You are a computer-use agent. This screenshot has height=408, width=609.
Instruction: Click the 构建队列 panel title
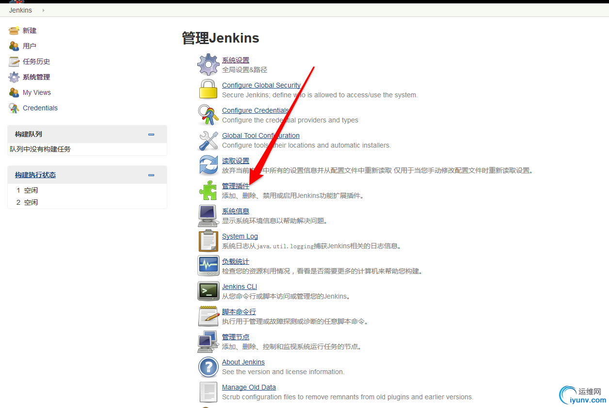click(29, 134)
